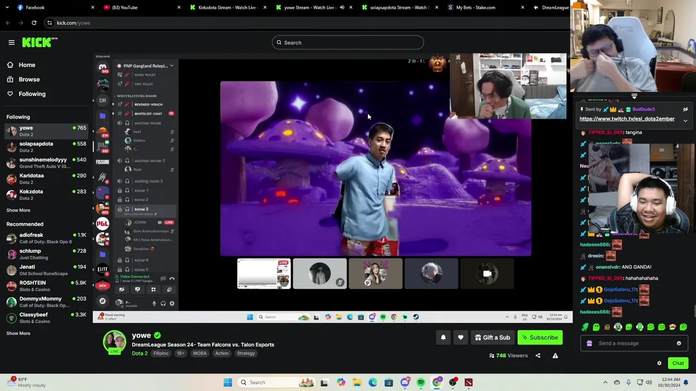Turn on notifications with the bell icon
Screen dimensions: 696x391
point(443,338)
